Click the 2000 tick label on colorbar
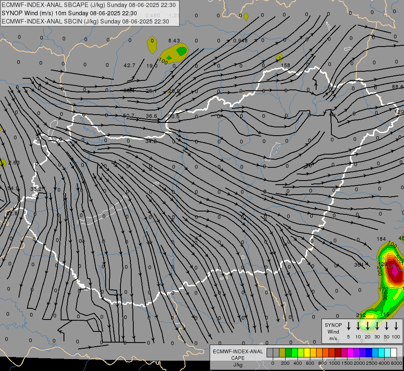 coord(359,363)
